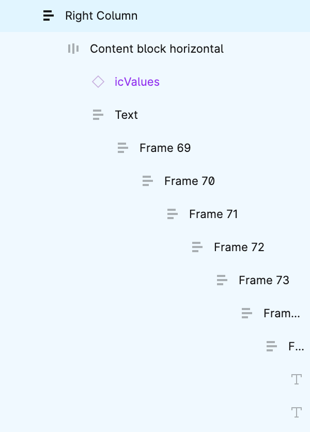Click the auto-layout icon beside Right Column
Viewport: 310px width, 432px height.
pos(48,16)
